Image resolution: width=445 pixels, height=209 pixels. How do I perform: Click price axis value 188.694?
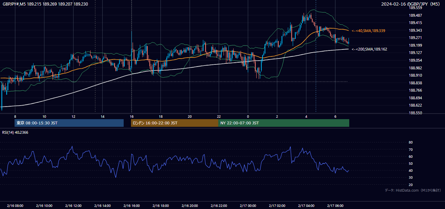click(415, 98)
